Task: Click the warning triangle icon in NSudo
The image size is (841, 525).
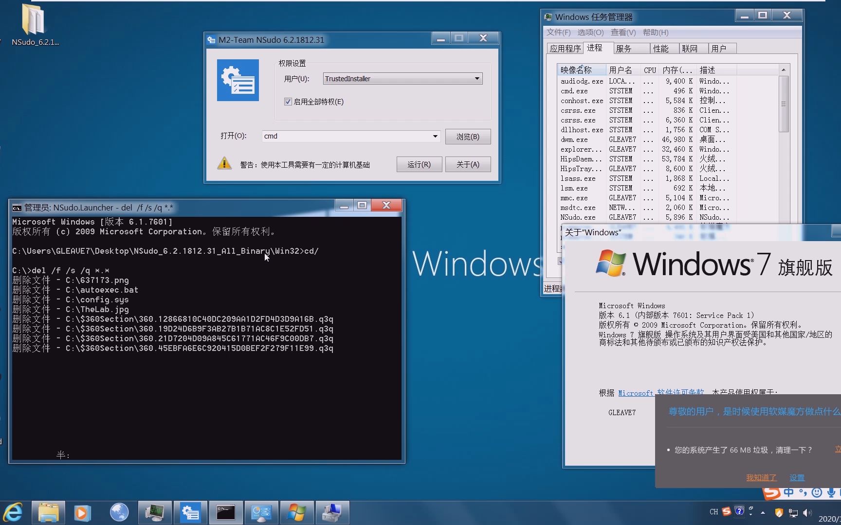Action: coord(224,164)
